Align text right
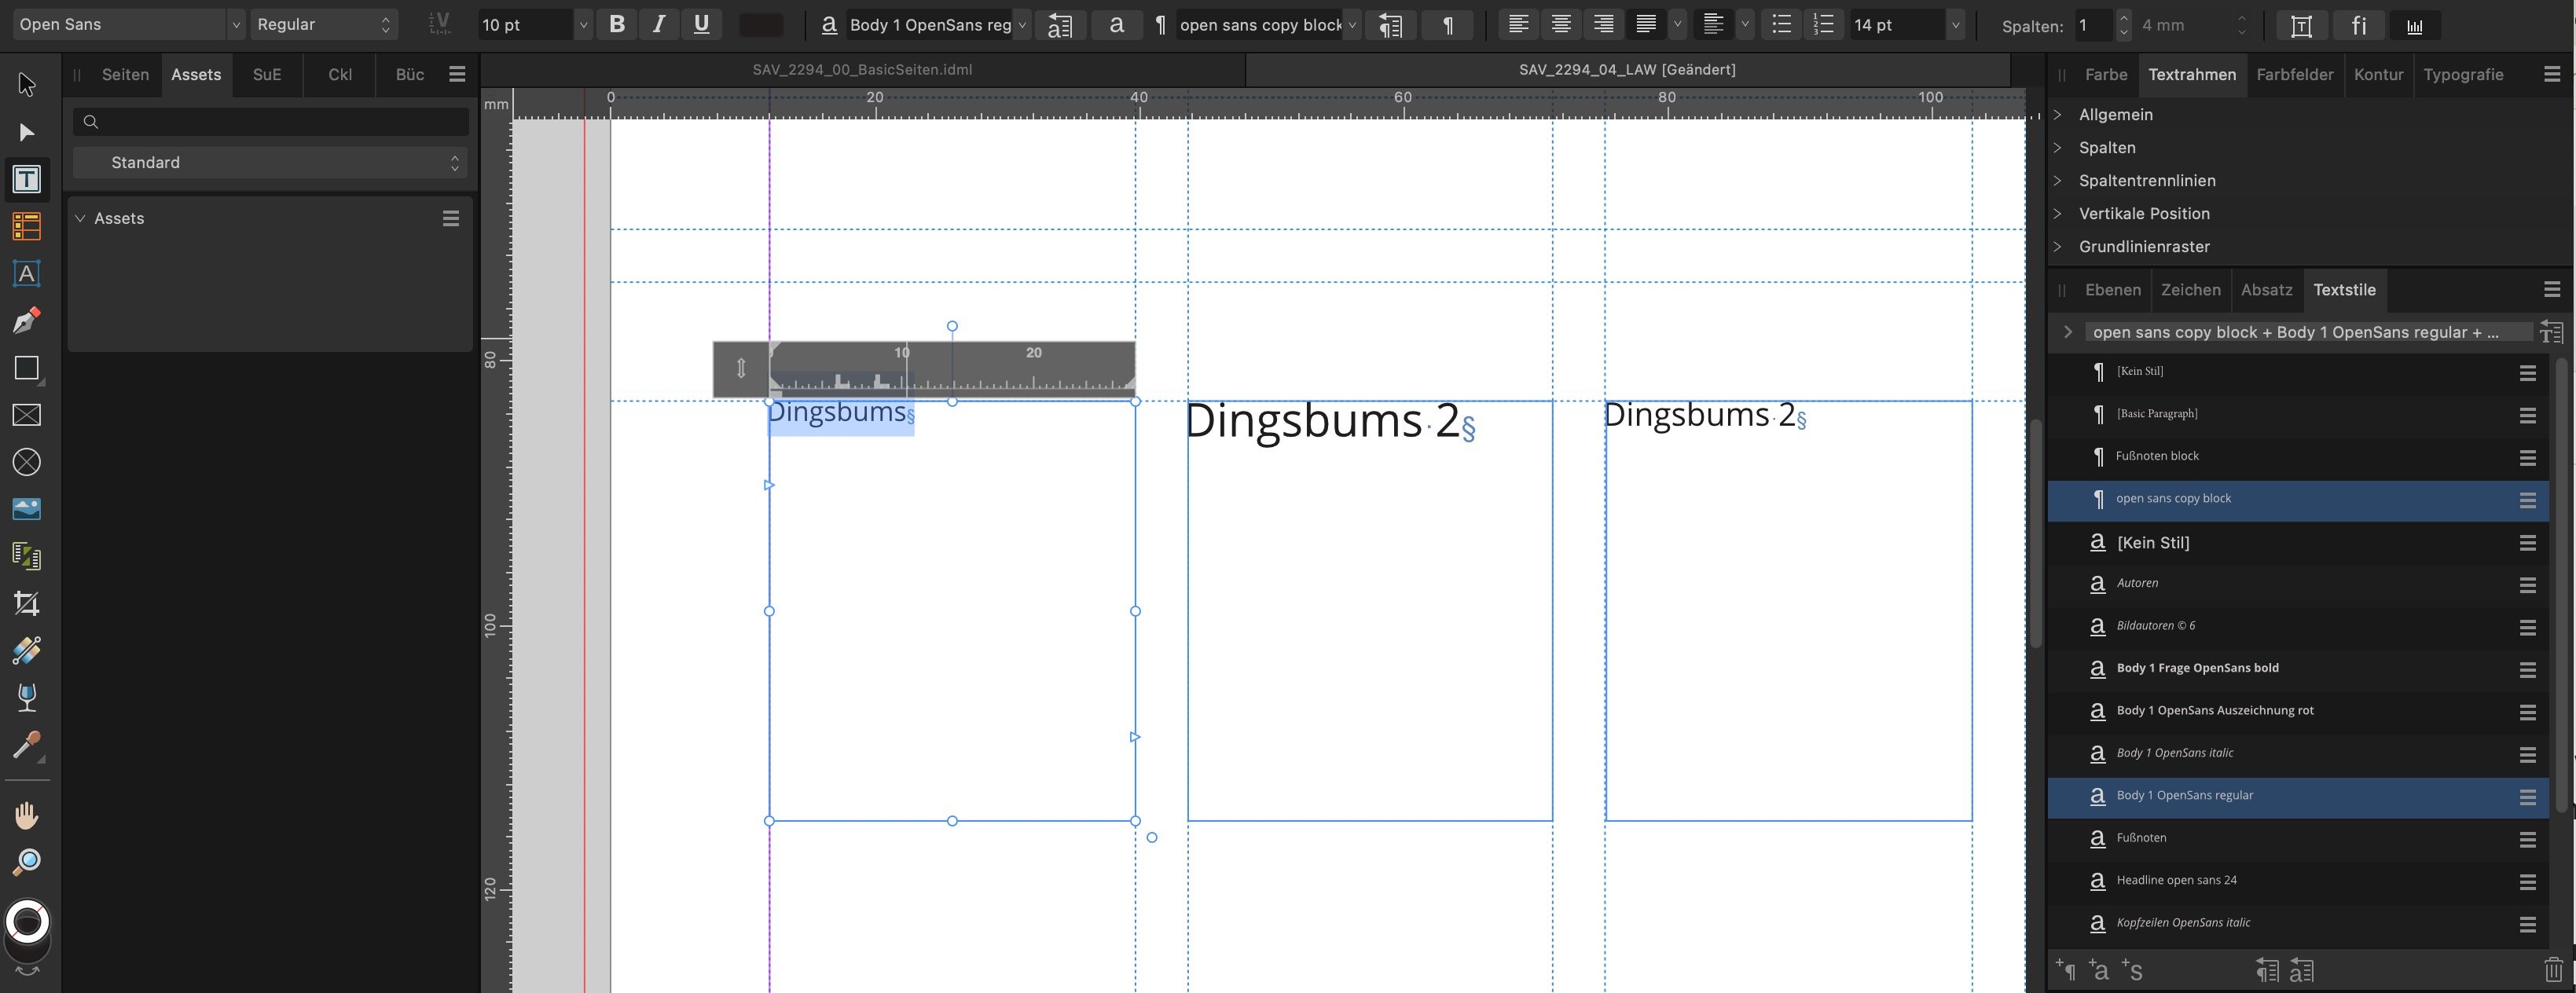The height and width of the screenshot is (993, 2576). coord(1603,24)
